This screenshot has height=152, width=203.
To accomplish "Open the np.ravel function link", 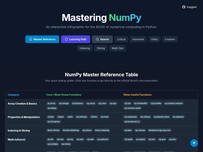I will point(105,117).
